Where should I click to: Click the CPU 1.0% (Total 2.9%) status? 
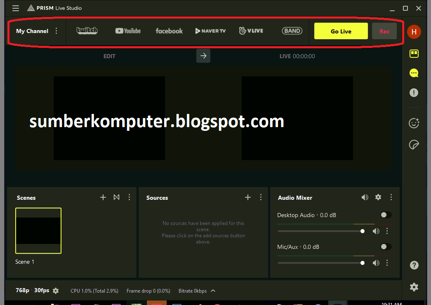94,291
